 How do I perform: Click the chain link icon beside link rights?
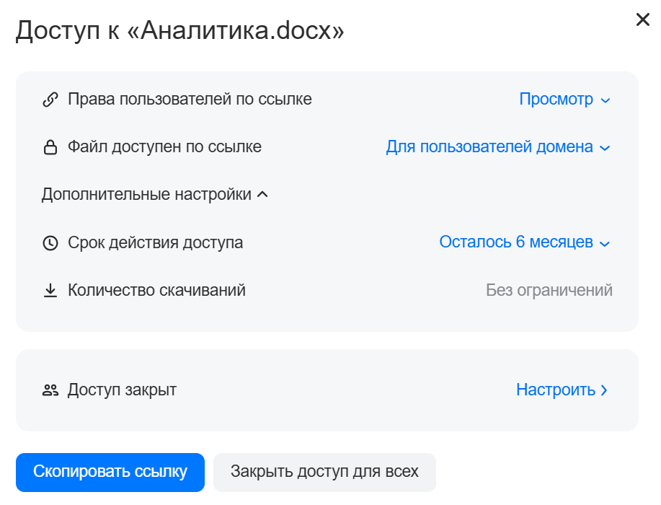[50, 100]
